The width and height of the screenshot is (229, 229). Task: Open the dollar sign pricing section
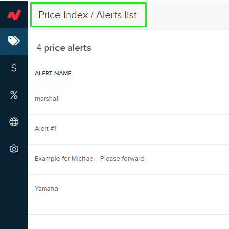pyautogui.click(x=14, y=68)
